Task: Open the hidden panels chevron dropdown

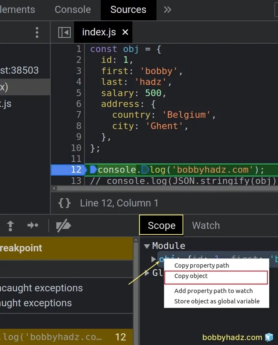Action: click(167, 10)
